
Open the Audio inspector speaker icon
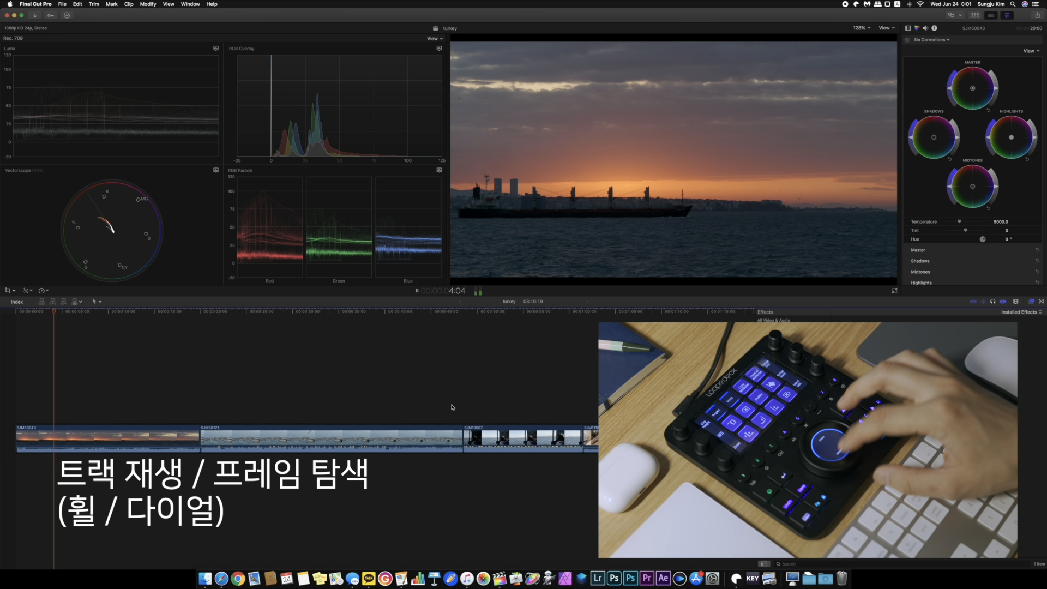pos(925,28)
